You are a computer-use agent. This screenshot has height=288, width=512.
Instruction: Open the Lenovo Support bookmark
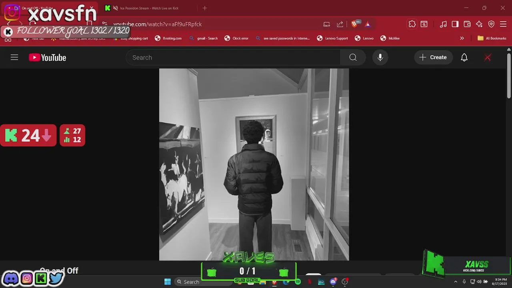click(332, 38)
